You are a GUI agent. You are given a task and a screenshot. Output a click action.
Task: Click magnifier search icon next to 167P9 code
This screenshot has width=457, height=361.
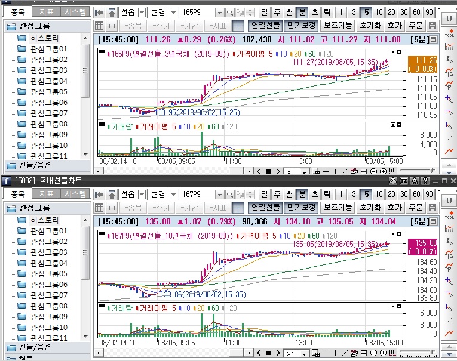(x=229, y=195)
